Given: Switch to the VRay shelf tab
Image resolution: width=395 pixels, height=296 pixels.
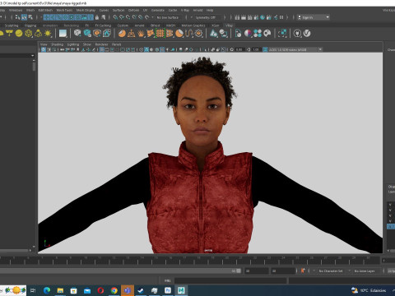Looking at the screenshot, I should click(x=229, y=25).
